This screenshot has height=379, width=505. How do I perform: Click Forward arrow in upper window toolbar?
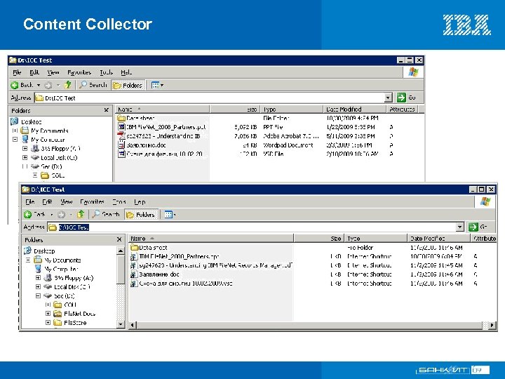point(48,85)
